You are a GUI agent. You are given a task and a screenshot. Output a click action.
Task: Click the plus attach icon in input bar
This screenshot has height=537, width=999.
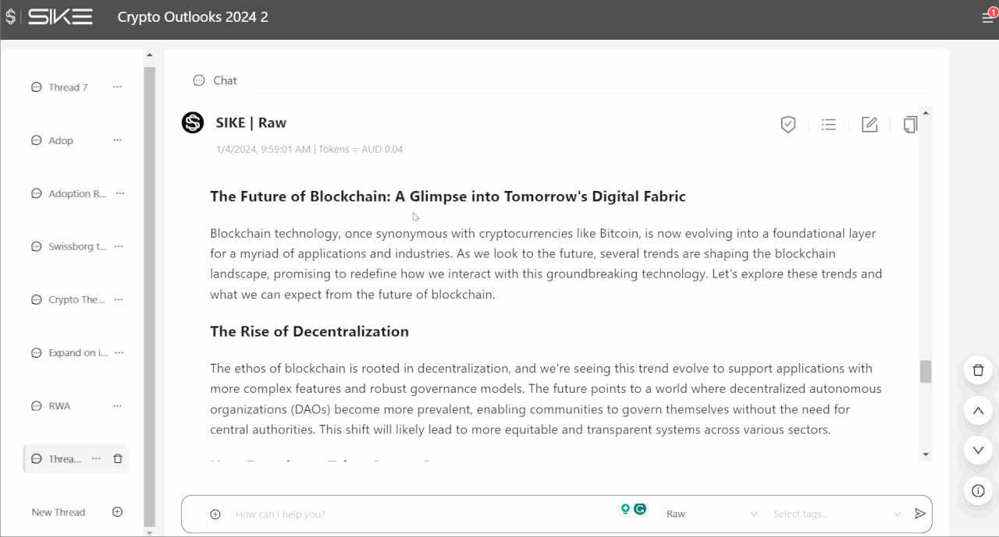click(x=215, y=514)
